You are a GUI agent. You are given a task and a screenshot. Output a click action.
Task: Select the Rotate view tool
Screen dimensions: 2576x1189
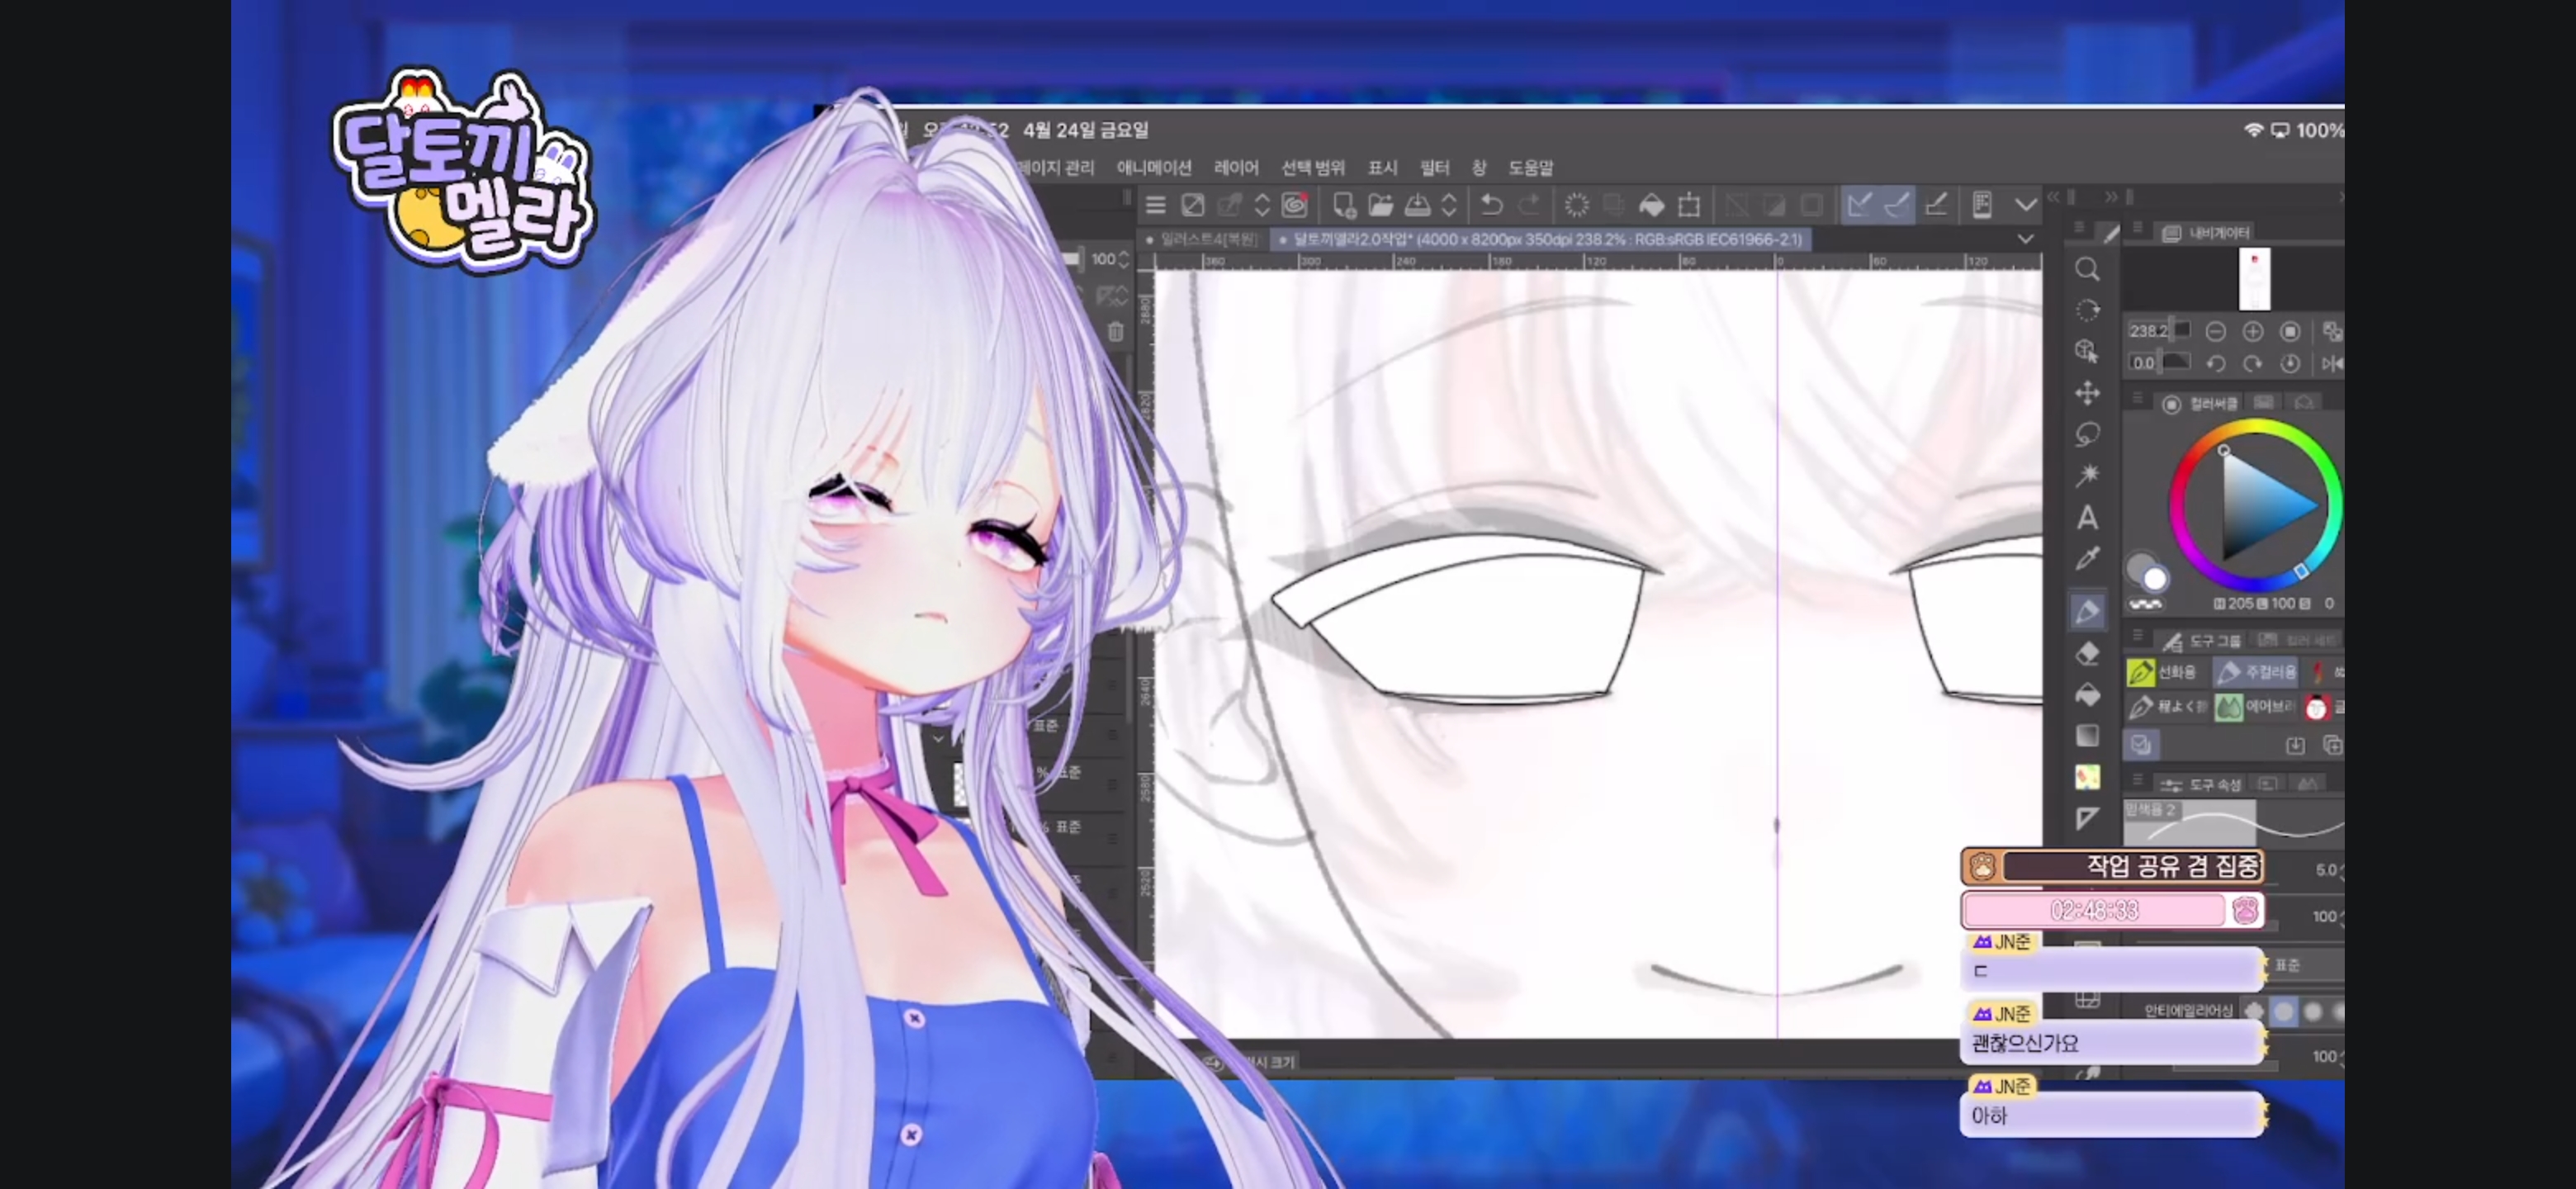click(2087, 310)
